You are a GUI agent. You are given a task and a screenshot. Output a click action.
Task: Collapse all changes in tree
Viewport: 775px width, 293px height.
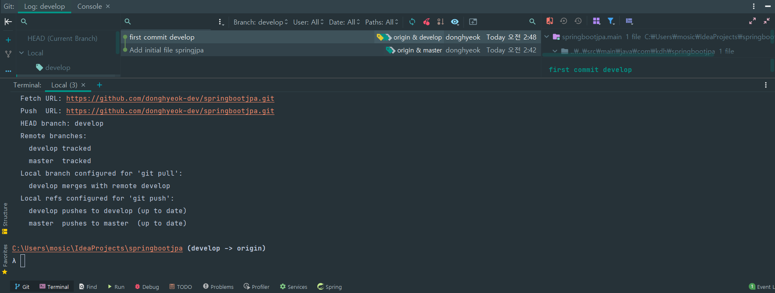click(x=767, y=21)
